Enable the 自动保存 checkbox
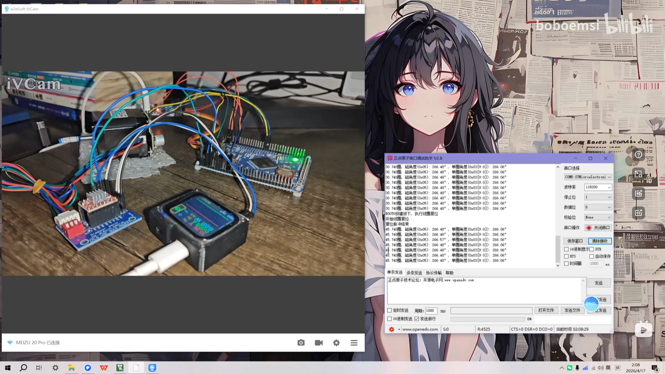Screen dimensions: 665x374 pos(591,256)
